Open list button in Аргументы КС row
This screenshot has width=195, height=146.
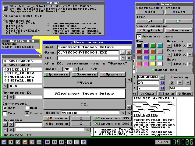5,97
